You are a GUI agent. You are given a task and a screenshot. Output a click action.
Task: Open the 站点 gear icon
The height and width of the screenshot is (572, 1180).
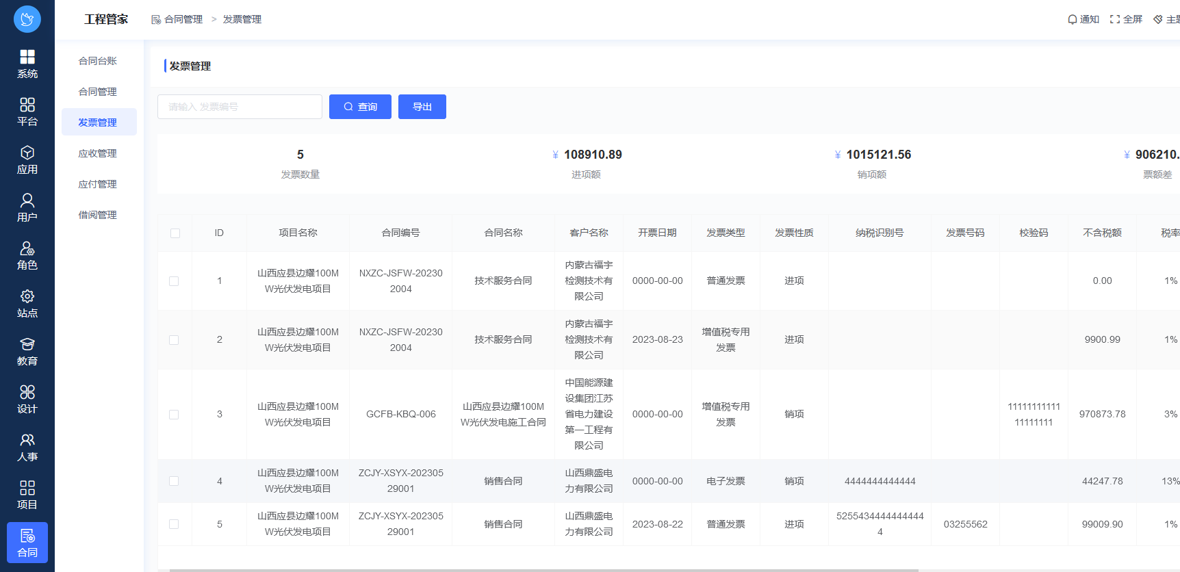click(27, 296)
